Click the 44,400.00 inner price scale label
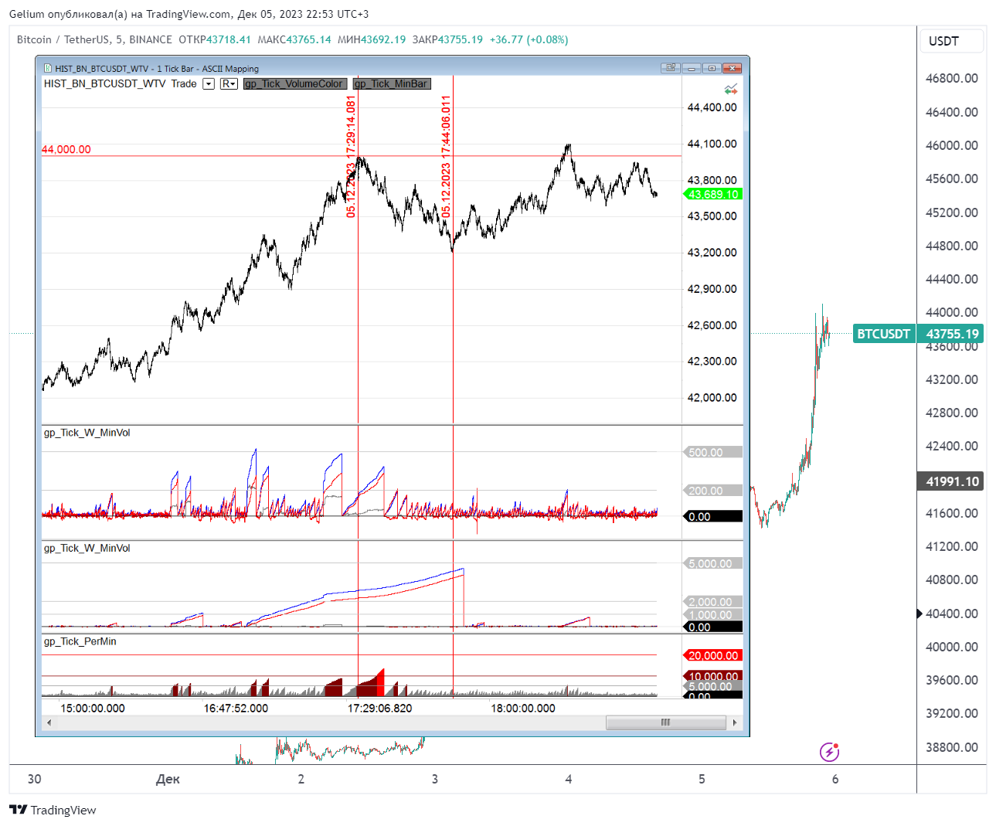The image size is (996, 826). 712,107
